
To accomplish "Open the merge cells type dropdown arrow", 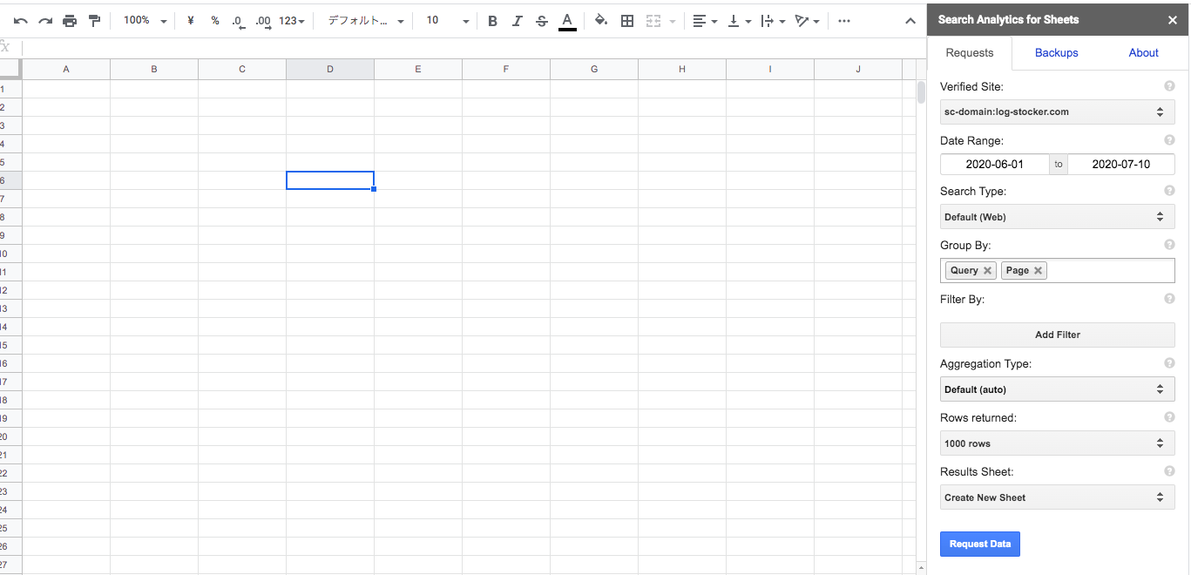I will pos(673,21).
